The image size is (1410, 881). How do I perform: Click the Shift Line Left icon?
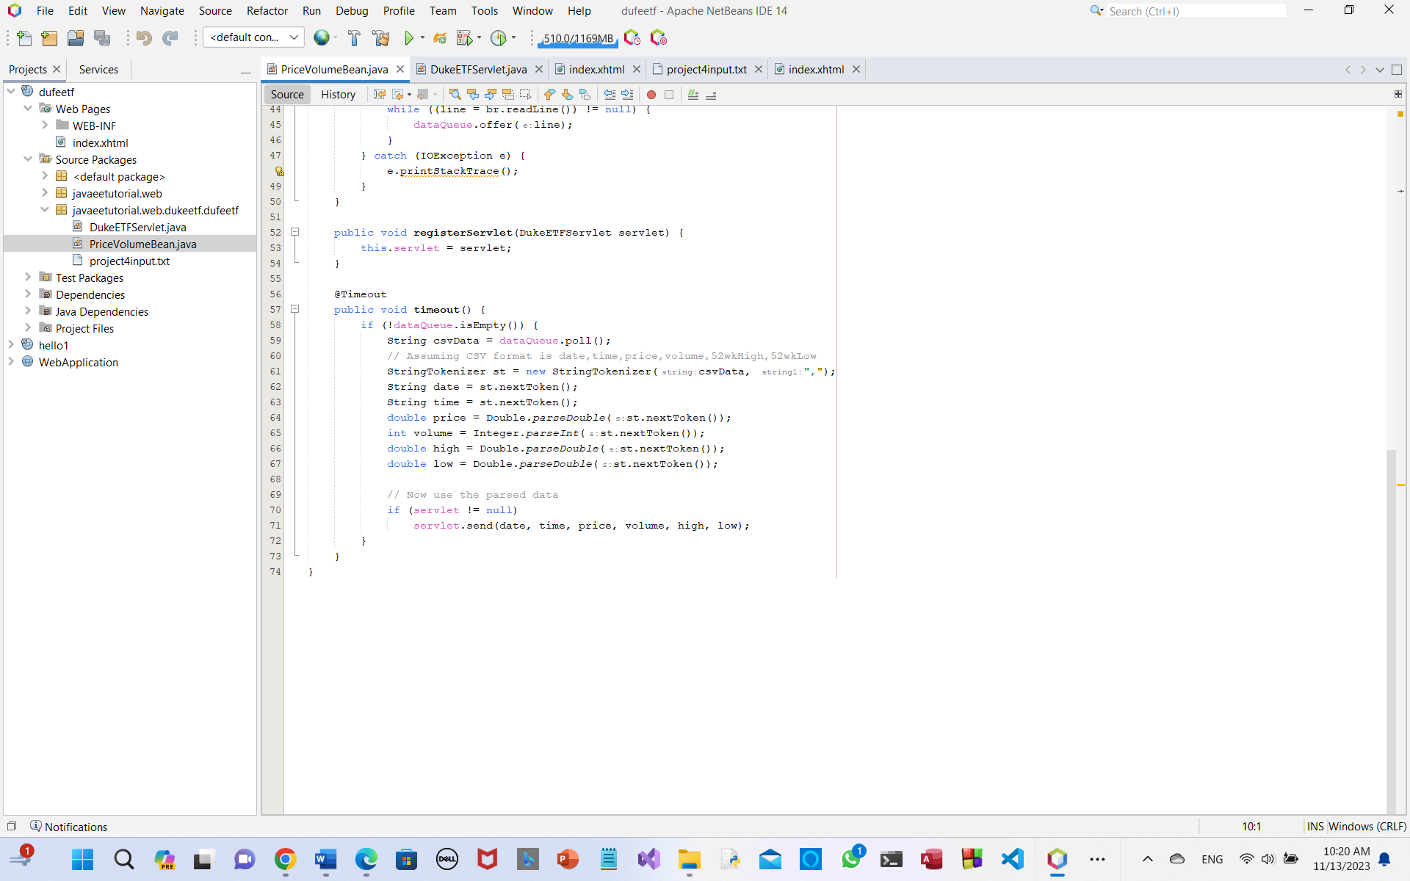click(x=609, y=94)
